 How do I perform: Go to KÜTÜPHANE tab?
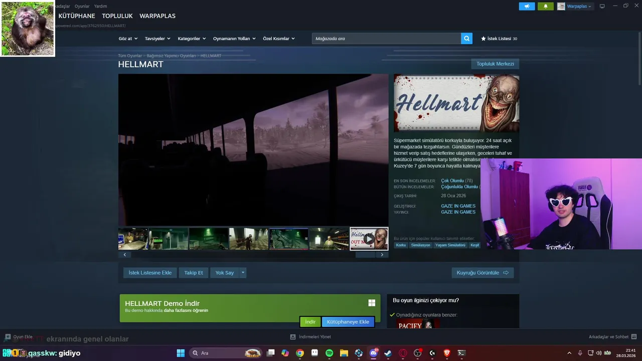[x=77, y=16]
